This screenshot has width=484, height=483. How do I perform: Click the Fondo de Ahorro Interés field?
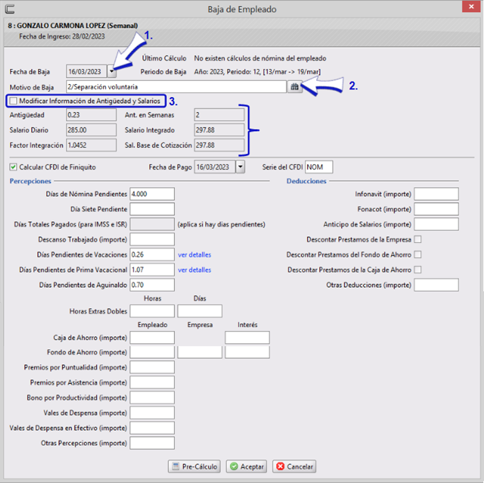click(x=247, y=352)
